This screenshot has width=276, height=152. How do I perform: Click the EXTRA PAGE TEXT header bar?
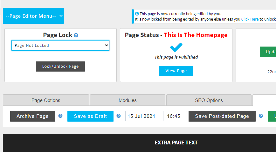(x=139, y=143)
